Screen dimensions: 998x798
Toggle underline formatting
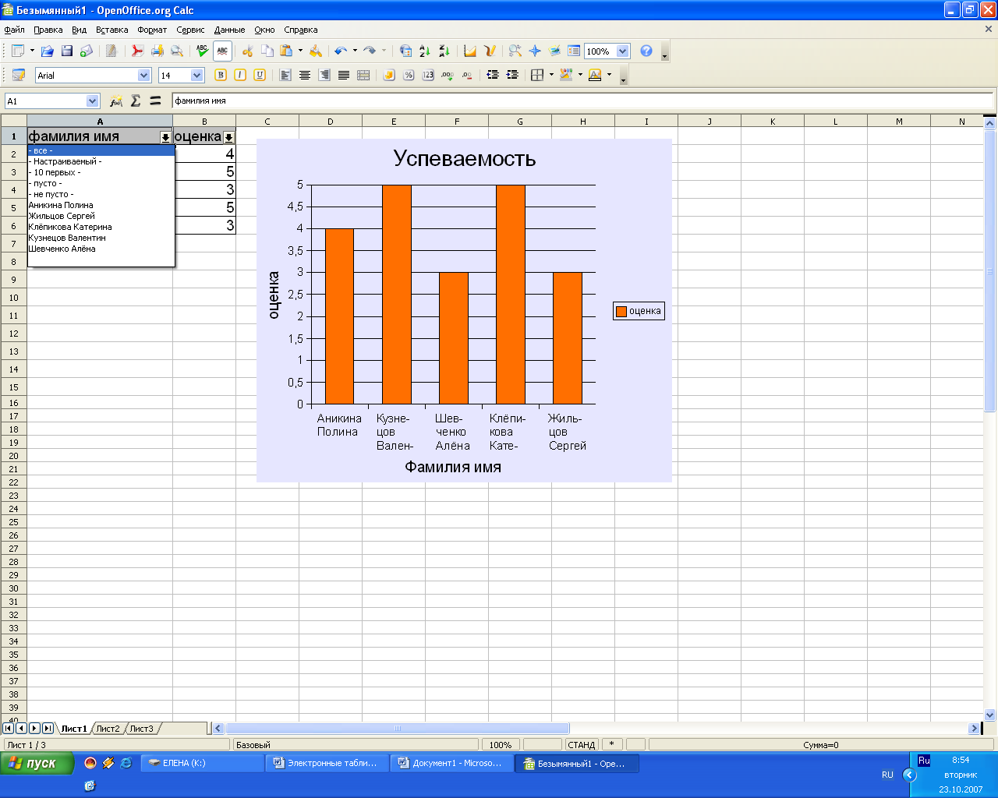point(260,76)
